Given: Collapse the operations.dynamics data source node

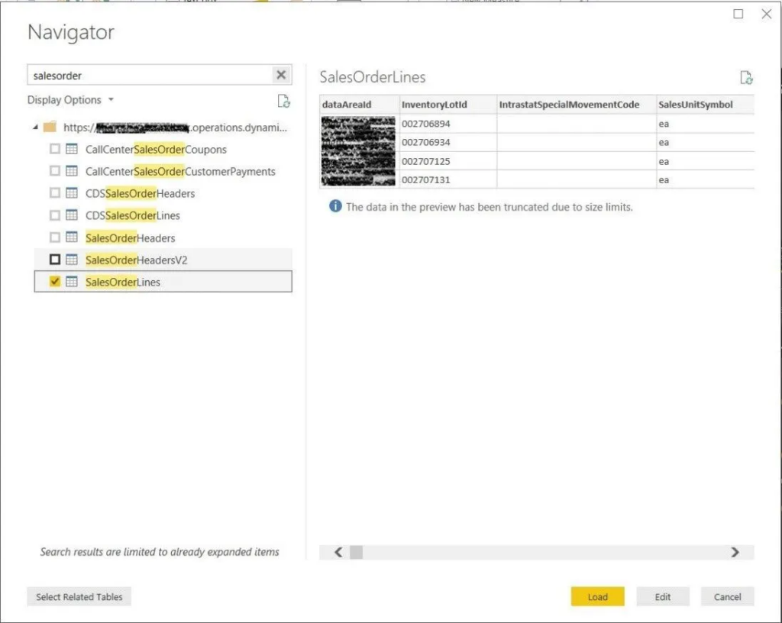Looking at the screenshot, I should pyautogui.click(x=35, y=127).
